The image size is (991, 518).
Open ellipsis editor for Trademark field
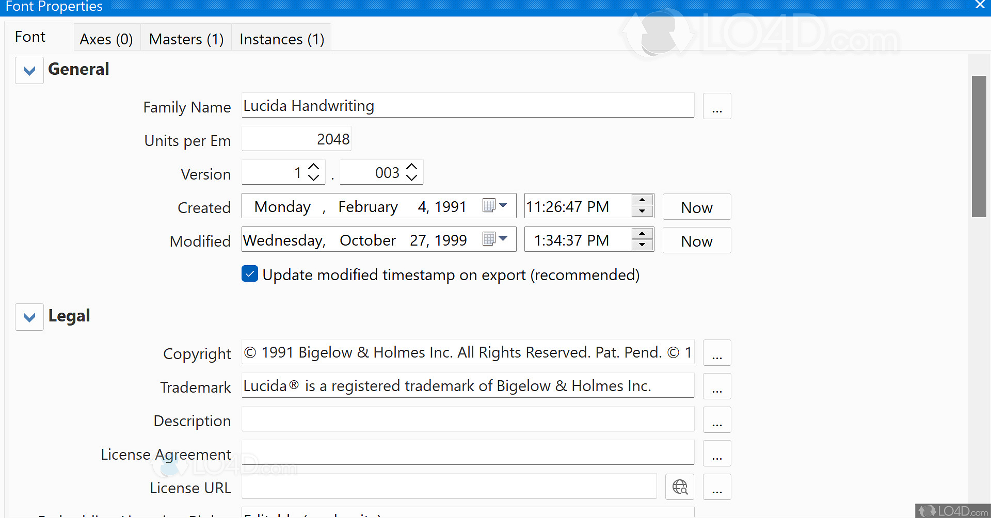coord(716,386)
